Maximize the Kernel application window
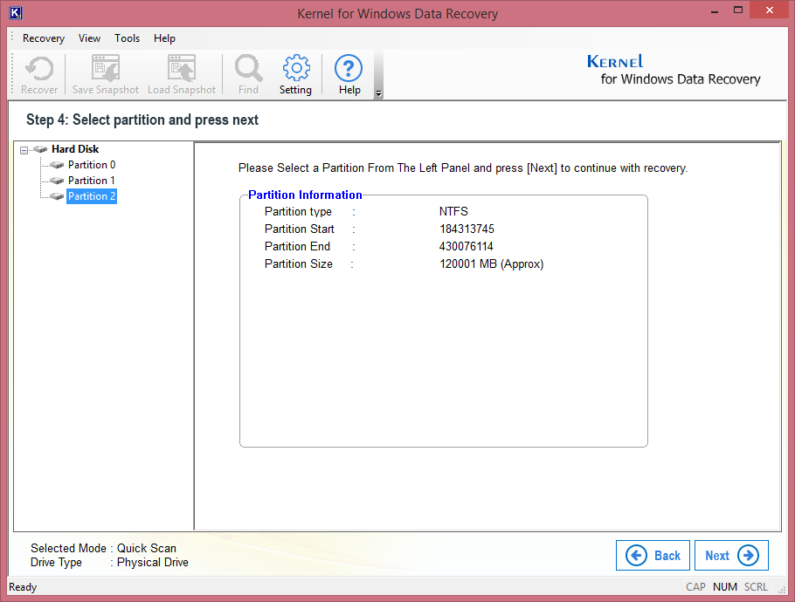The width and height of the screenshot is (795, 602). (x=737, y=10)
